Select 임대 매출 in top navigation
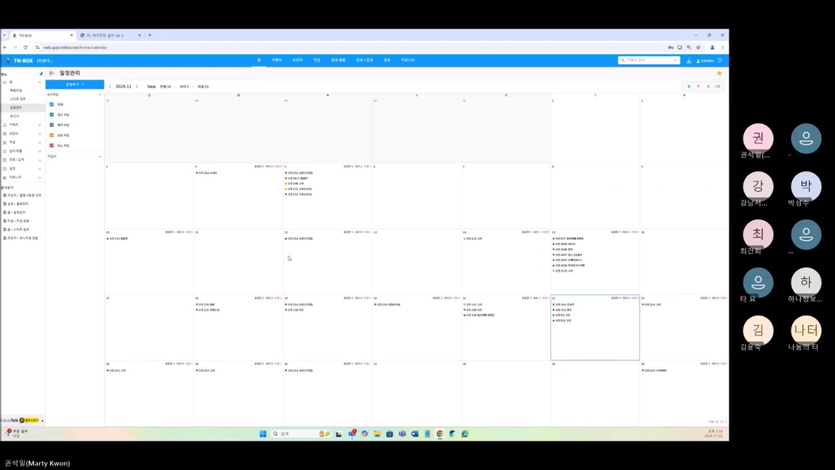 click(338, 60)
